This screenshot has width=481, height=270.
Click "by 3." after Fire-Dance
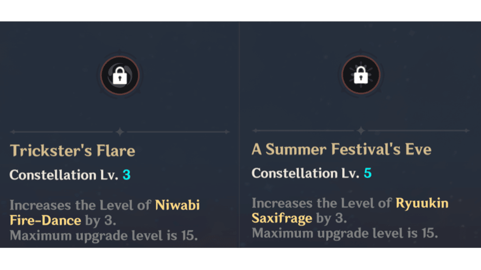click(x=101, y=220)
